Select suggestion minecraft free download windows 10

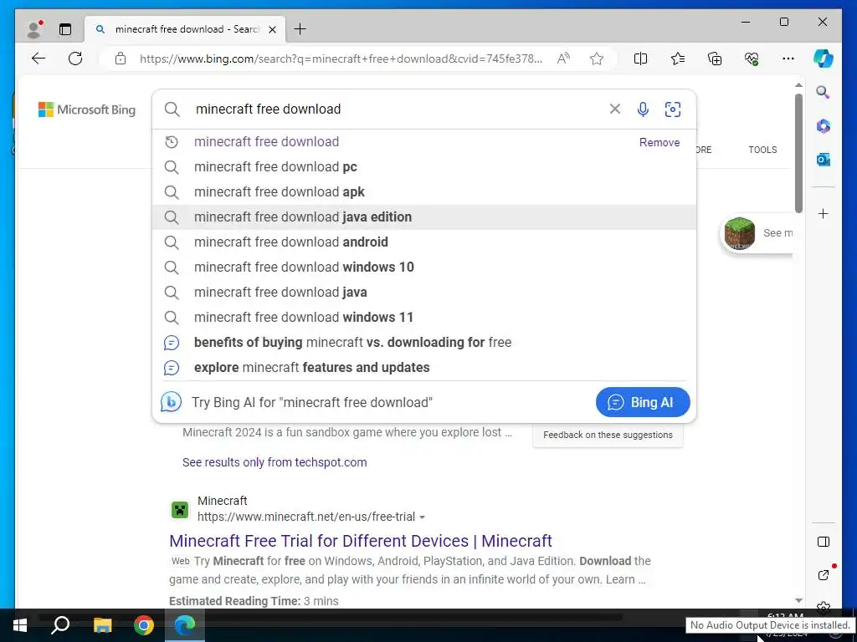coord(424,267)
